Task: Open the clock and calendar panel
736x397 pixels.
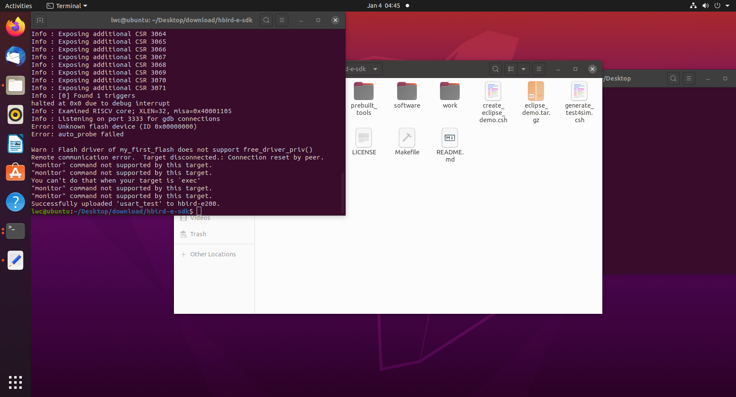Action: (383, 6)
